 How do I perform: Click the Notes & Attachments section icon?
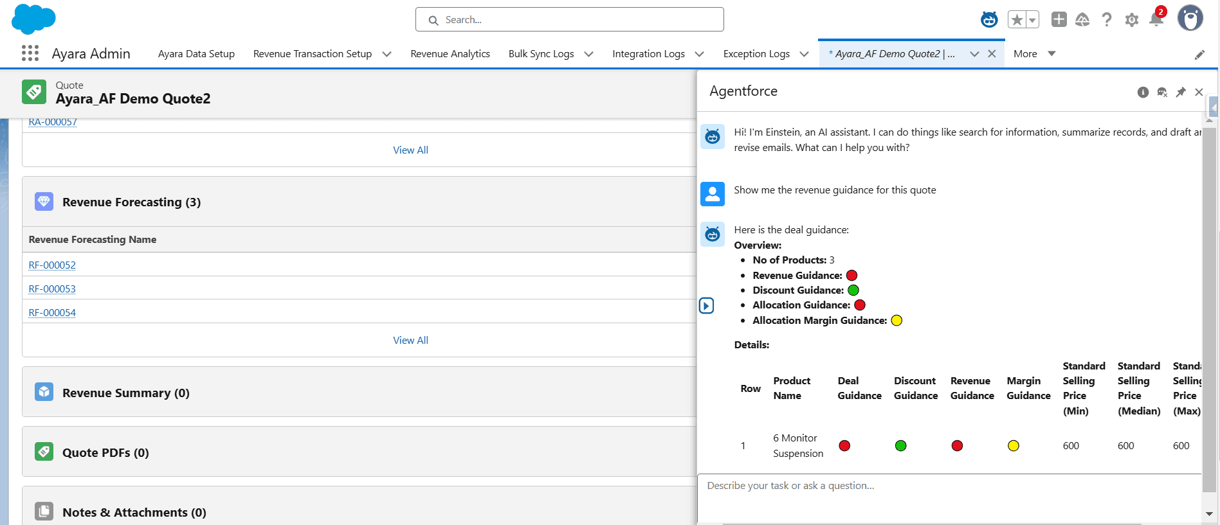tap(44, 512)
